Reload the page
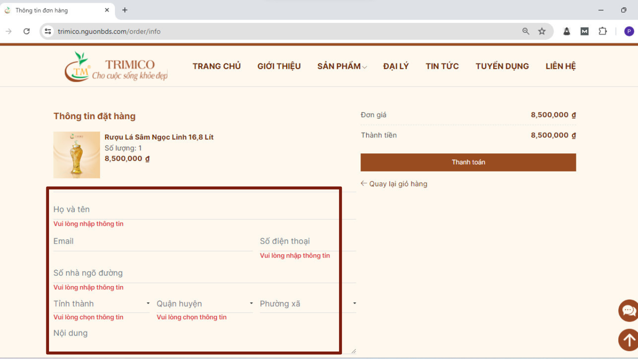This screenshot has width=638, height=359. pyautogui.click(x=27, y=31)
